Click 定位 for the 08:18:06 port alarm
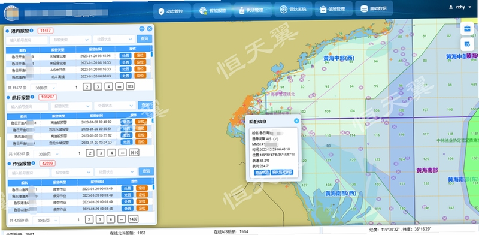 click(140, 55)
